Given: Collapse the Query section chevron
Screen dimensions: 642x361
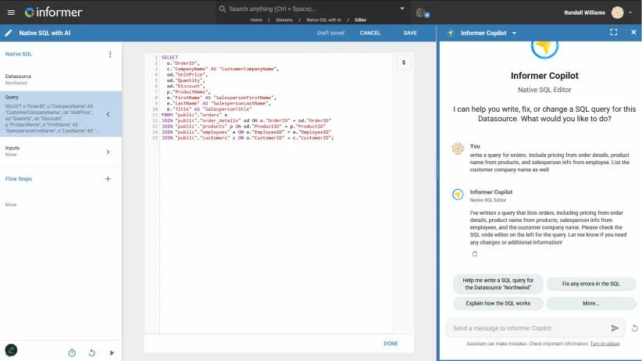Looking at the screenshot, I should pyautogui.click(x=108, y=114).
